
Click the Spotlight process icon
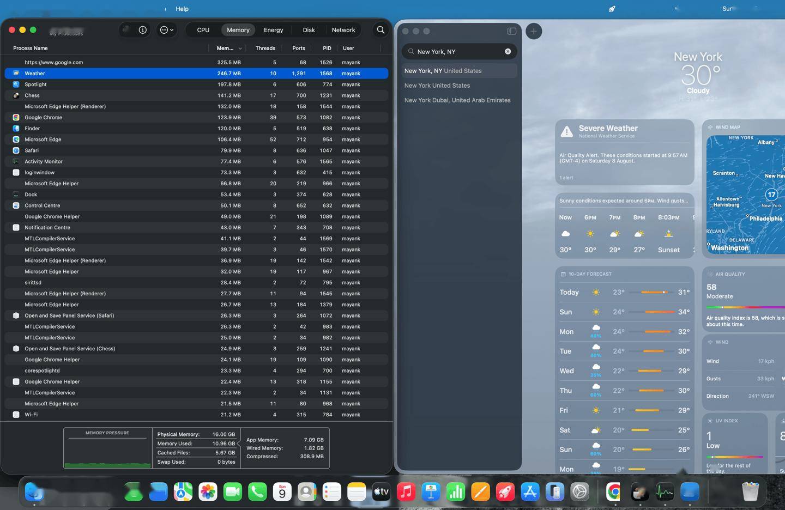16,84
